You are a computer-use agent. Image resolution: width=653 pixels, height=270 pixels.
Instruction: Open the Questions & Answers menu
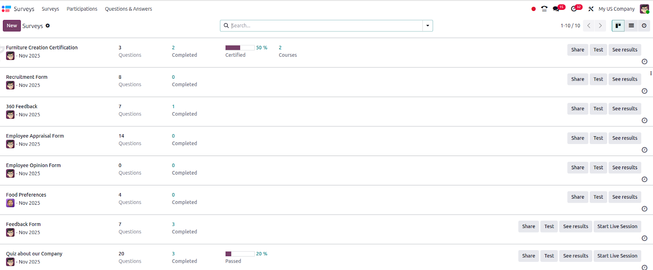pos(128,9)
